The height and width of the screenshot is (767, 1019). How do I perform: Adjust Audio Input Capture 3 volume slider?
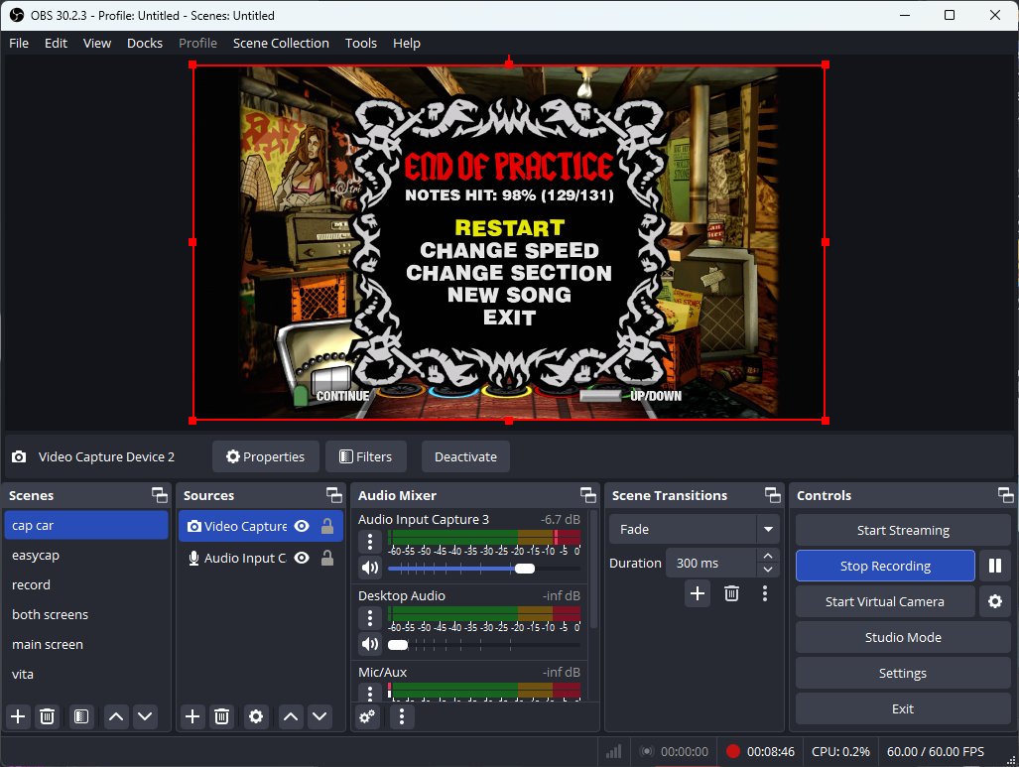(484, 569)
